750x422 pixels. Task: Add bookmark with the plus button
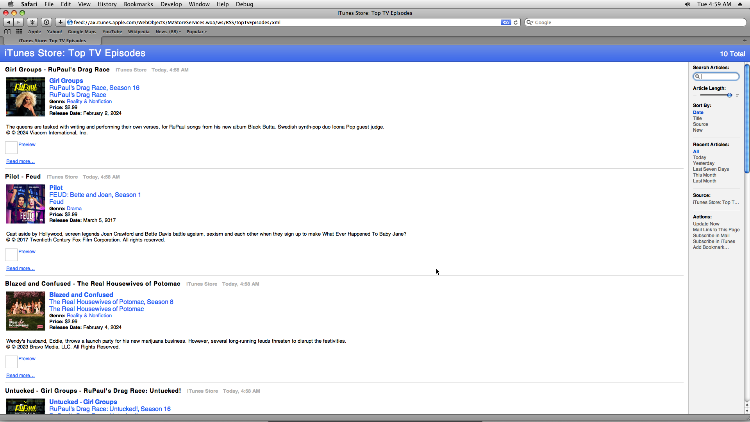click(x=60, y=22)
